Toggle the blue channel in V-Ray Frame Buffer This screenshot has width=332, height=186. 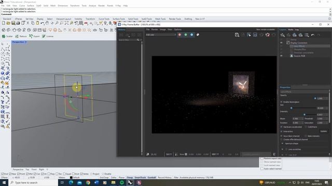pyautogui.click(x=191, y=35)
